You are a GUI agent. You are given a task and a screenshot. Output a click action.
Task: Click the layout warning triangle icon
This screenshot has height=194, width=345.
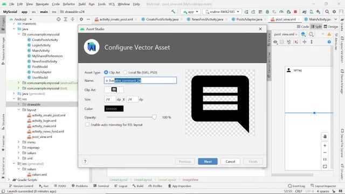point(329,34)
